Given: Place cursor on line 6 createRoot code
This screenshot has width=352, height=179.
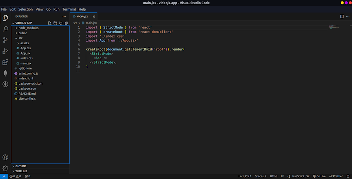Looking at the screenshot, I should tap(135, 49).
